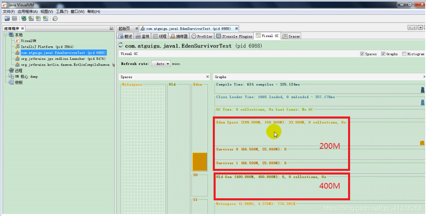Open the 文件(F) menu

click(9, 12)
